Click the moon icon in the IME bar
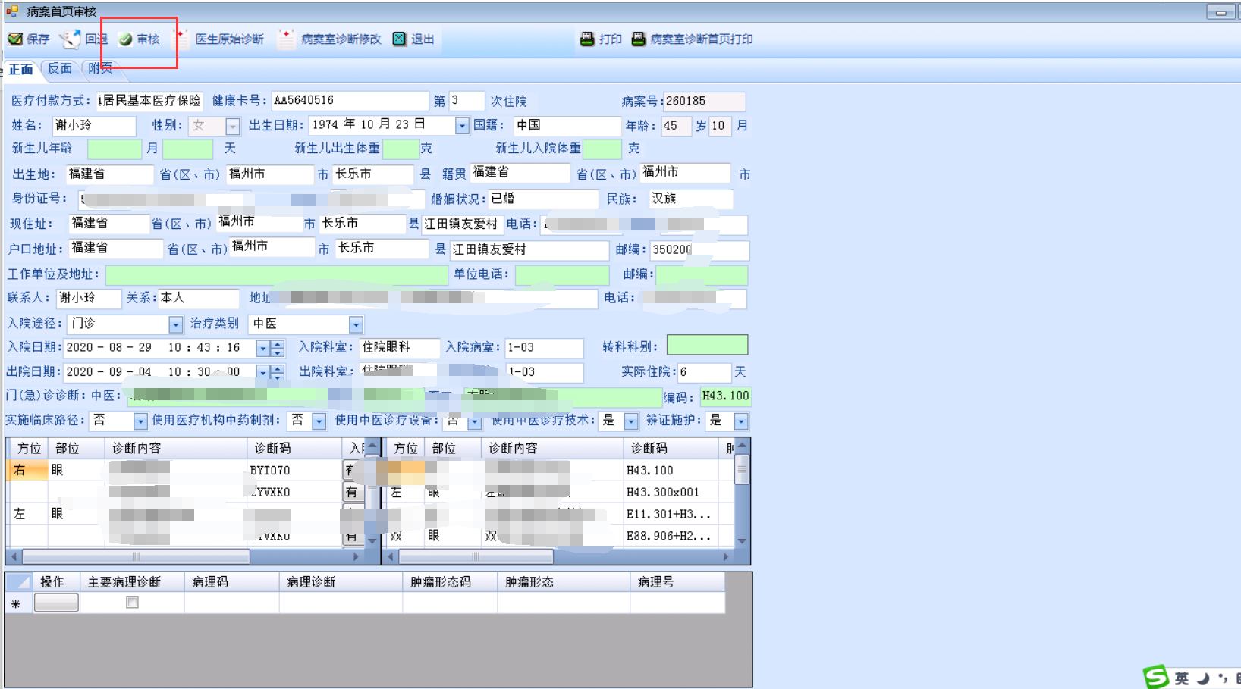This screenshot has height=689, width=1241. click(x=1203, y=678)
